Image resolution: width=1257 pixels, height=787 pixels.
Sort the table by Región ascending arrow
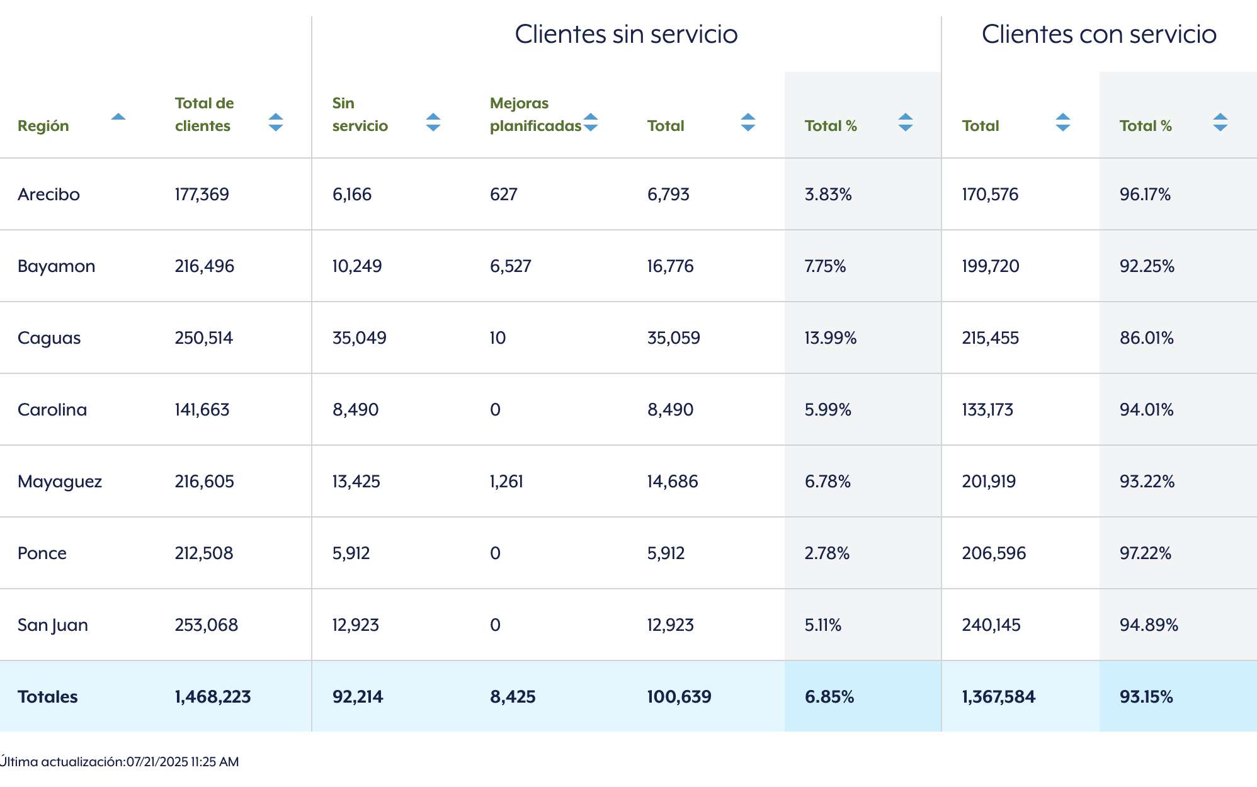pos(117,116)
